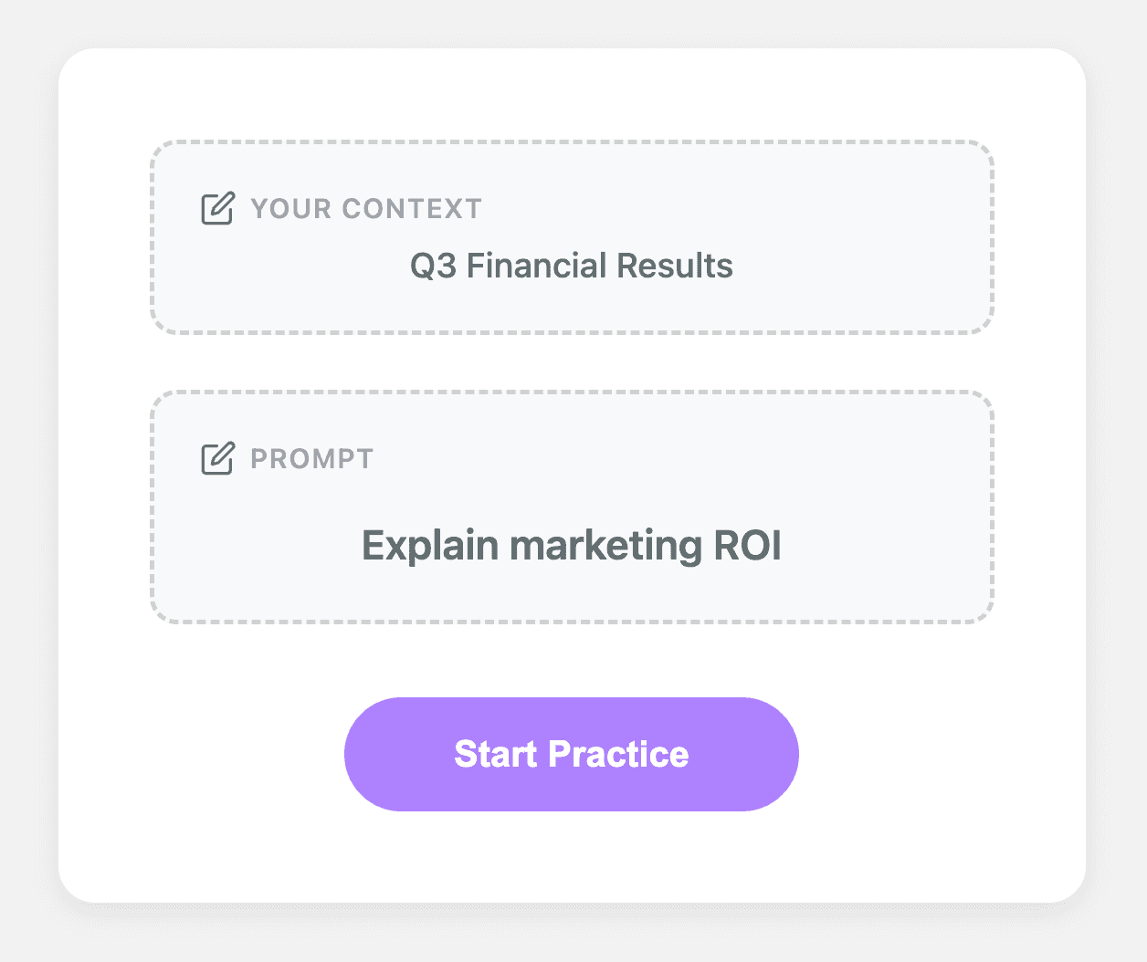The width and height of the screenshot is (1147, 962).
Task: Click empty space right of YOUR CONTEXT label
Action: click(x=731, y=209)
